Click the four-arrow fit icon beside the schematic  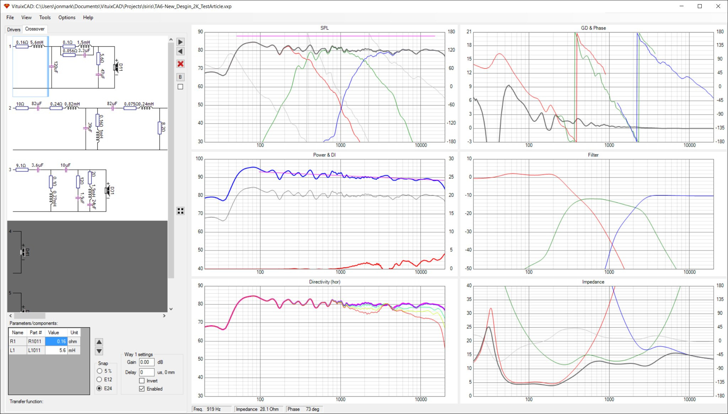(x=180, y=211)
